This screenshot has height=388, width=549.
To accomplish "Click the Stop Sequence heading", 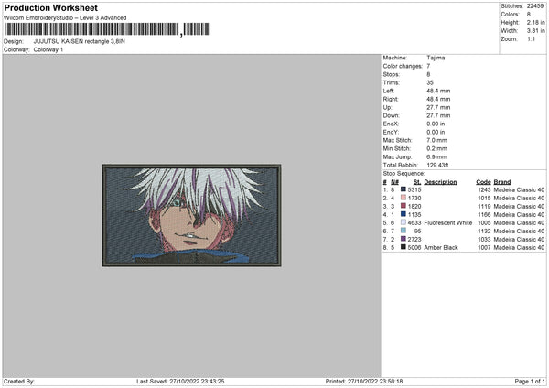I will (404, 174).
